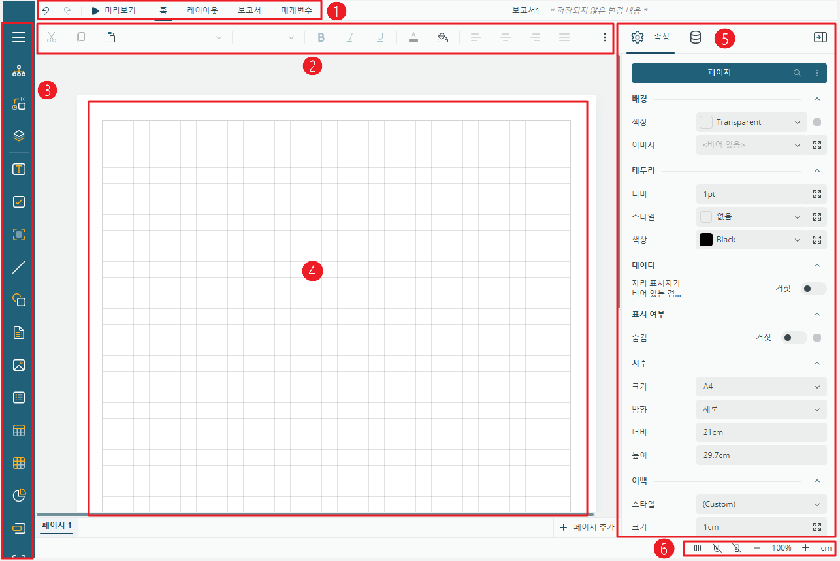The height and width of the screenshot is (561, 840).
Task: Select the Image tool in the sidebar
Action: coord(19,365)
